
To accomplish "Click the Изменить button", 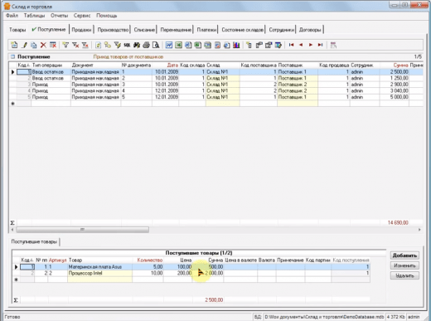I will click(x=404, y=265).
